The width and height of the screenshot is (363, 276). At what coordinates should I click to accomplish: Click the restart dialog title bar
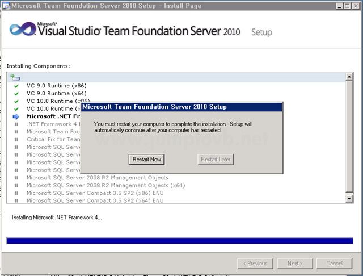[x=181, y=107]
